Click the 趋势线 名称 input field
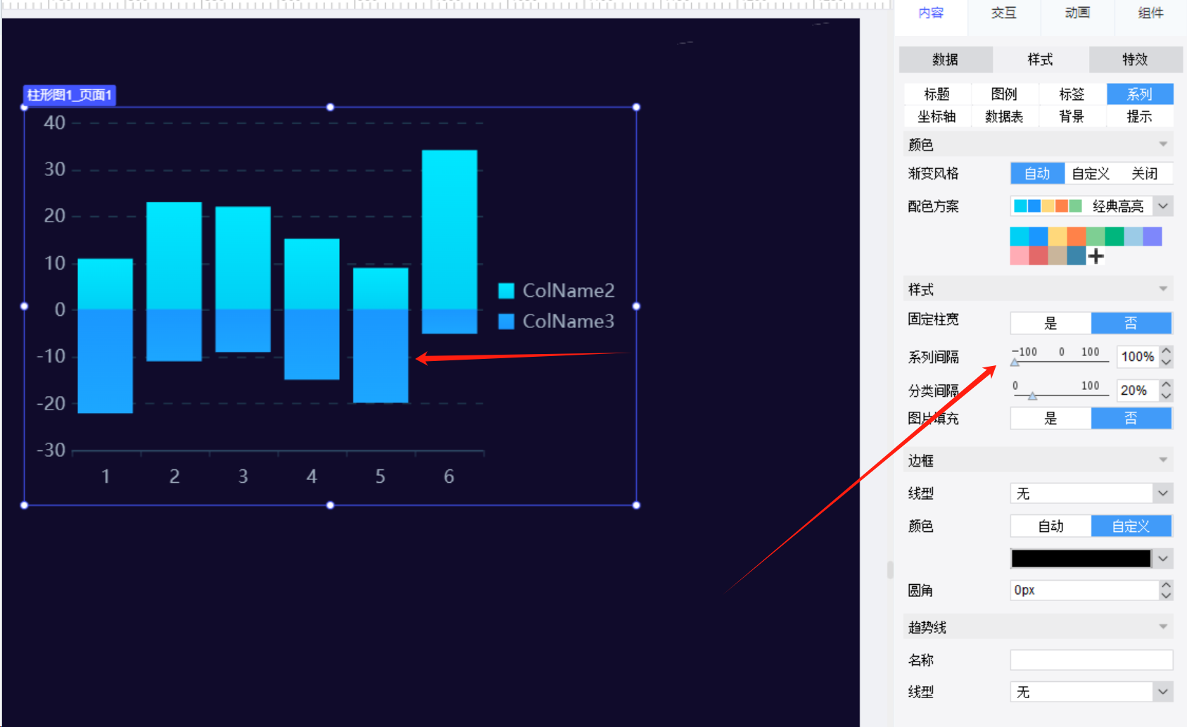Screen dimensions: 1187x727 (1091, 660)
